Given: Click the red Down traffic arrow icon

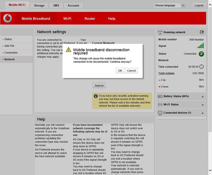Looking at the screenshot, I should 160,87.
